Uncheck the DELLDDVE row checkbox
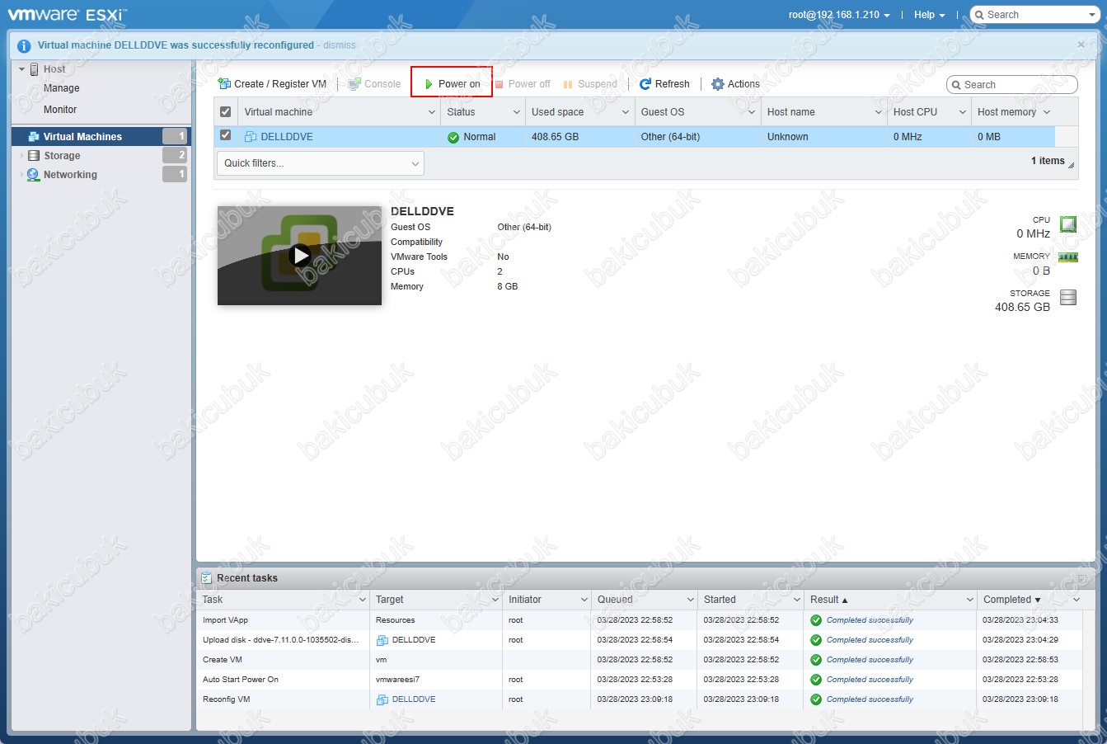This screenshot has height=744, width=1107. pos(226,135)
